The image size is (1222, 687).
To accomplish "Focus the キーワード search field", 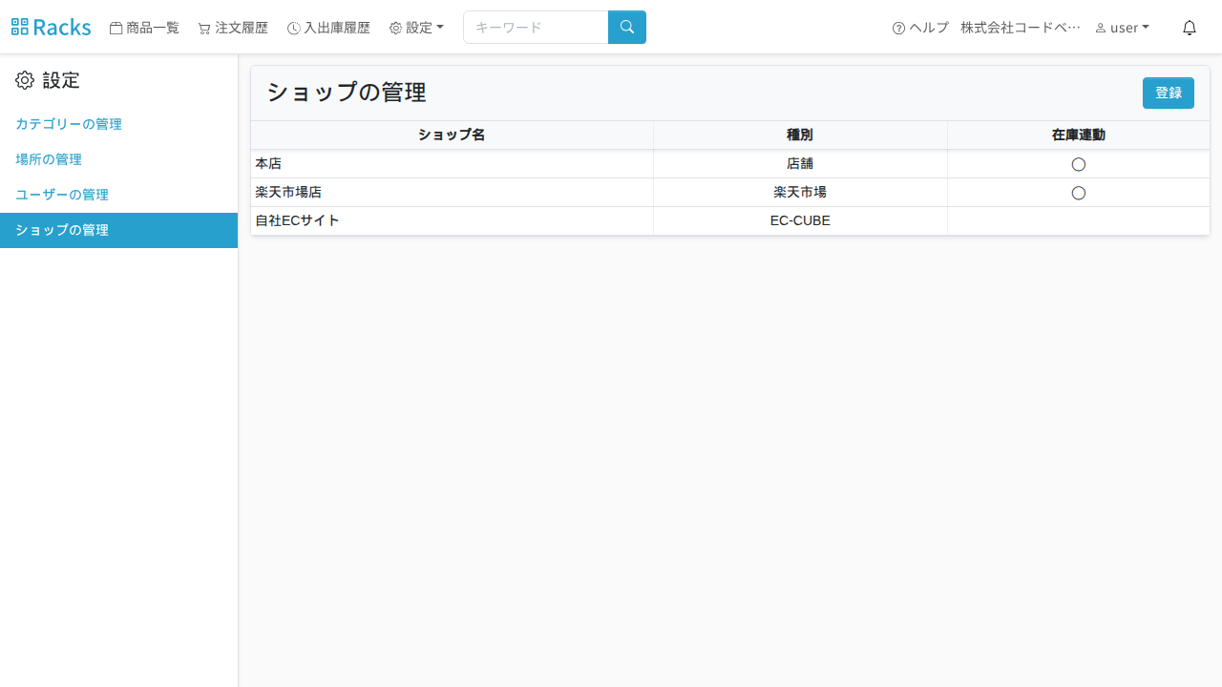I will pyautogui.click(x=536, y=27).
